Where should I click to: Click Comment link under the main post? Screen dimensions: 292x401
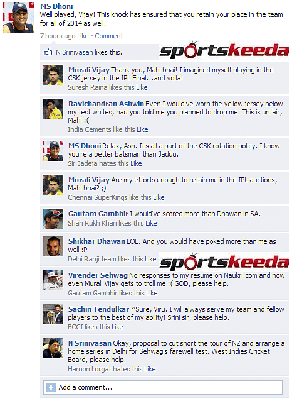109,36
